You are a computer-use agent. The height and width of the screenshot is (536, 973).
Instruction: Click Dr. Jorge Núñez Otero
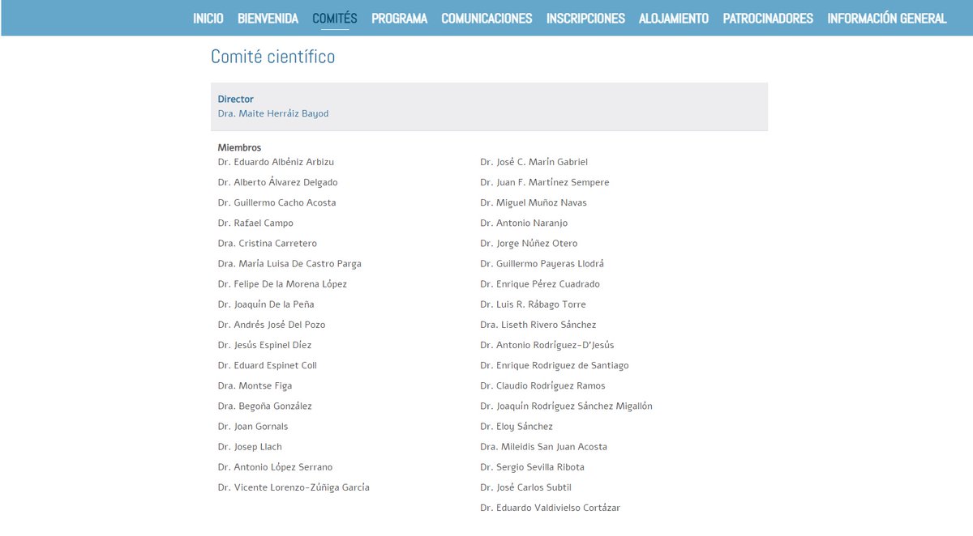click(x=529, y=243)
